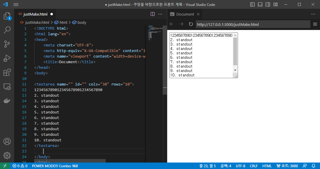Viewport: 320px width, 169px height.
Task: Change end of line via CRLF status
Action: (254, 166)
